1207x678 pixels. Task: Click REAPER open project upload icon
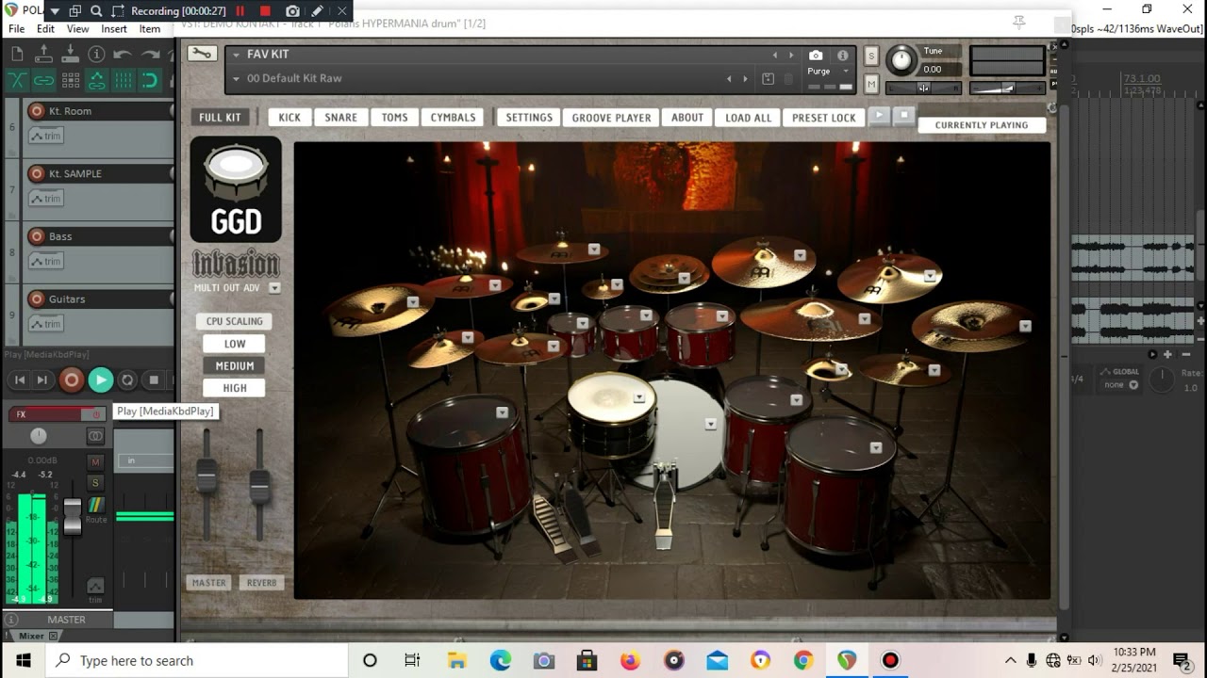point(43,55)
